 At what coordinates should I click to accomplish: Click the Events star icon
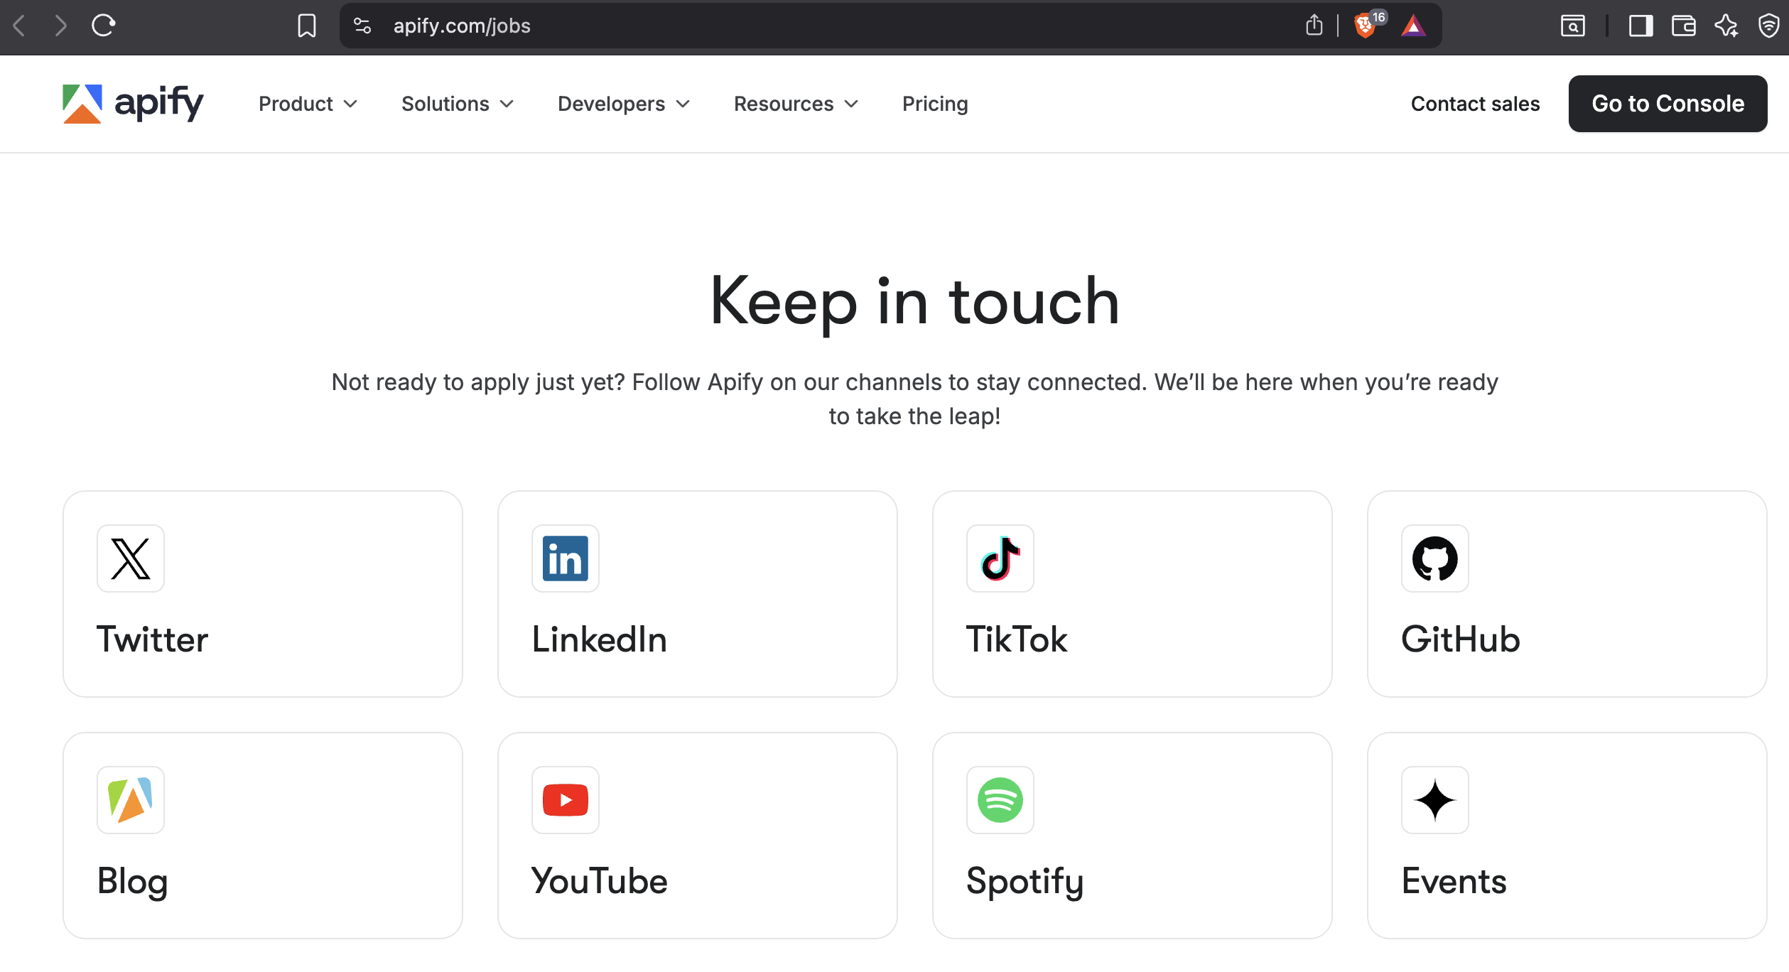pos(1435,800)
